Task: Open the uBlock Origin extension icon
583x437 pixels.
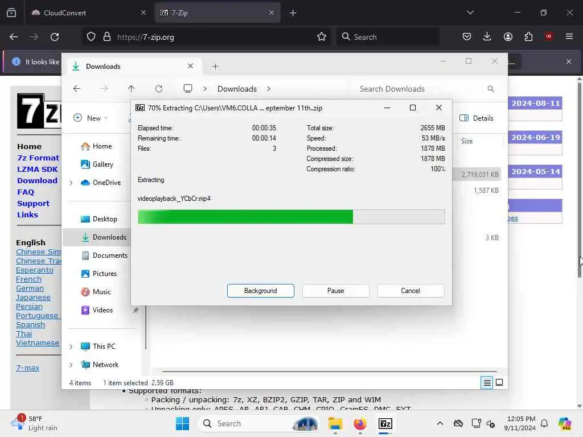Action: point(549,36)
